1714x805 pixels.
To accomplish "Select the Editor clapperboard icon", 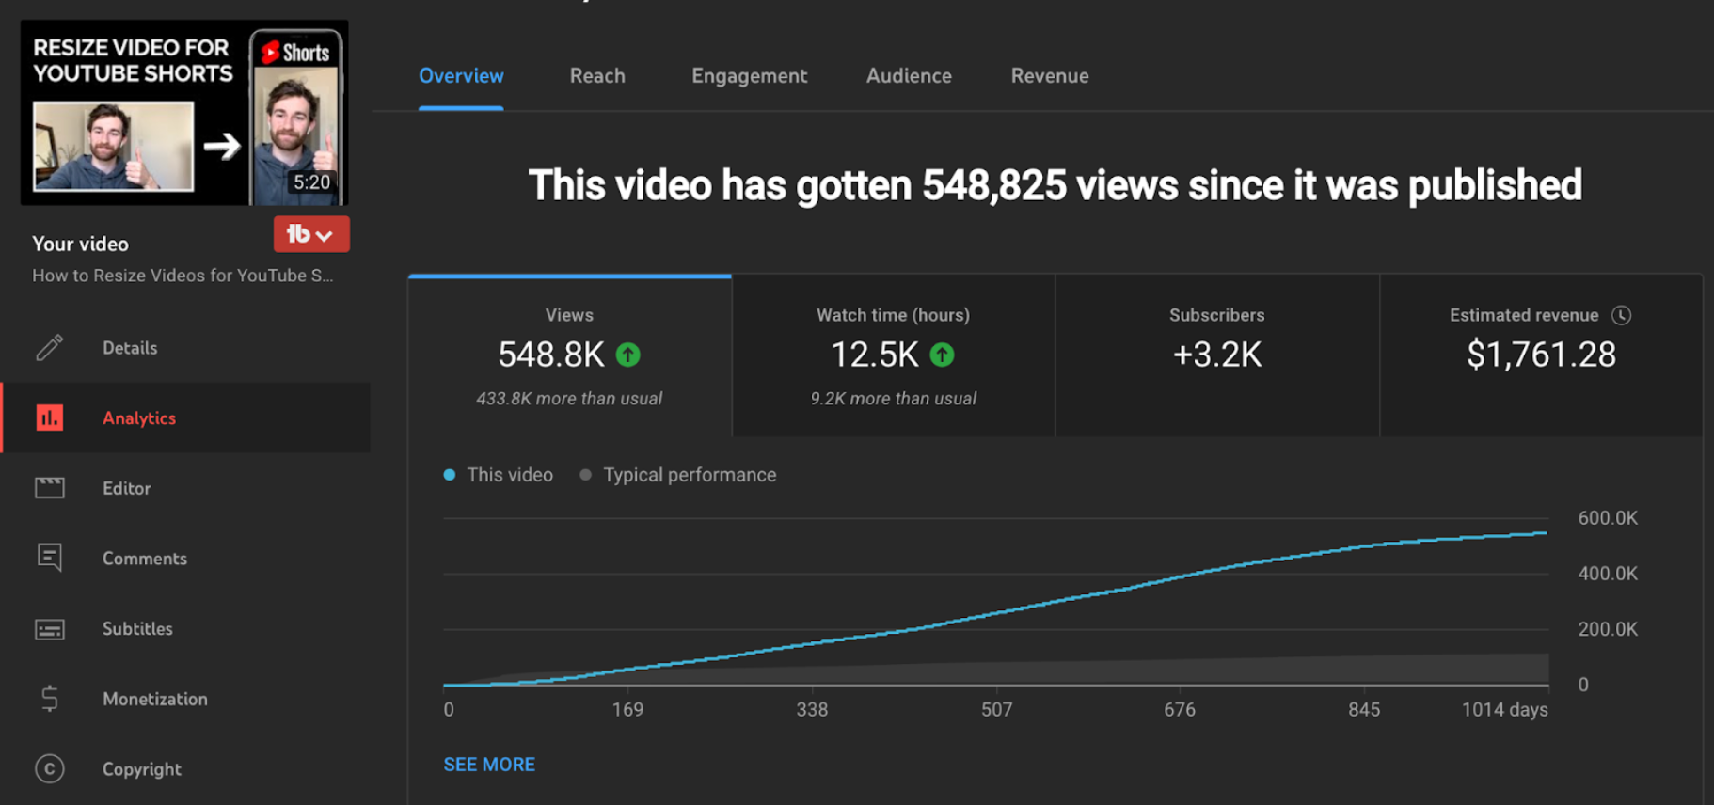I will 50,487.
